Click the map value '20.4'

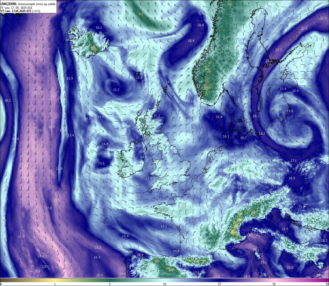(x=99, y=275)
